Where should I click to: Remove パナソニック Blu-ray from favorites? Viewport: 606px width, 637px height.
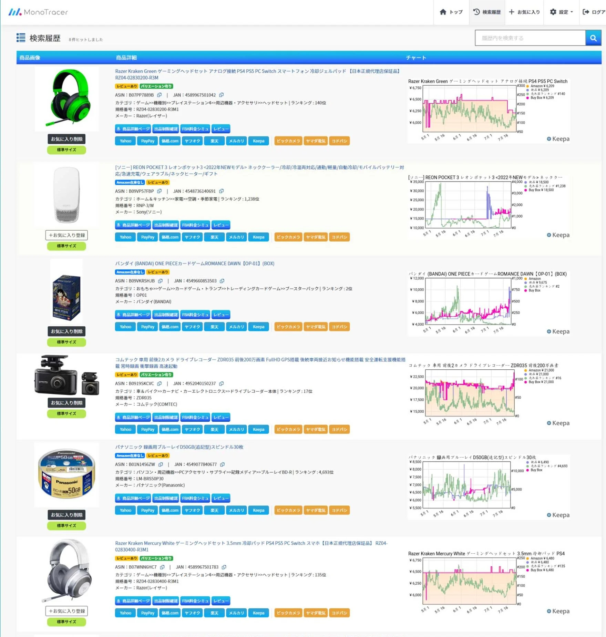(66, 515)
